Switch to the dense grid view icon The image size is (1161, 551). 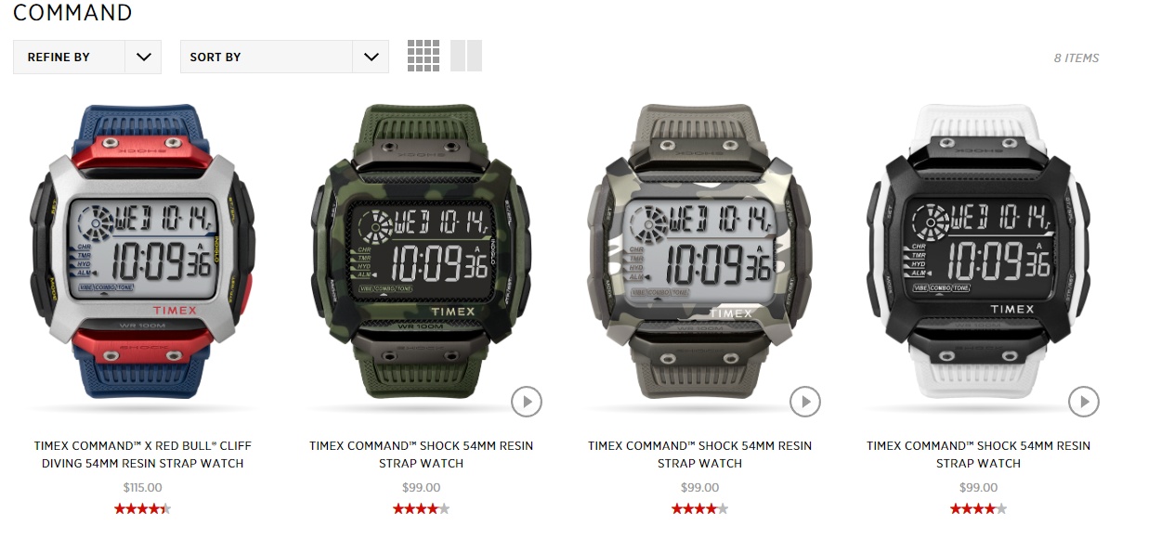pos(424,56)
